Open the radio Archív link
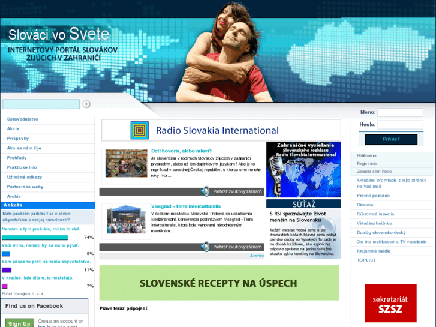This screenshot has height=327, width=436. coord(257,256)
